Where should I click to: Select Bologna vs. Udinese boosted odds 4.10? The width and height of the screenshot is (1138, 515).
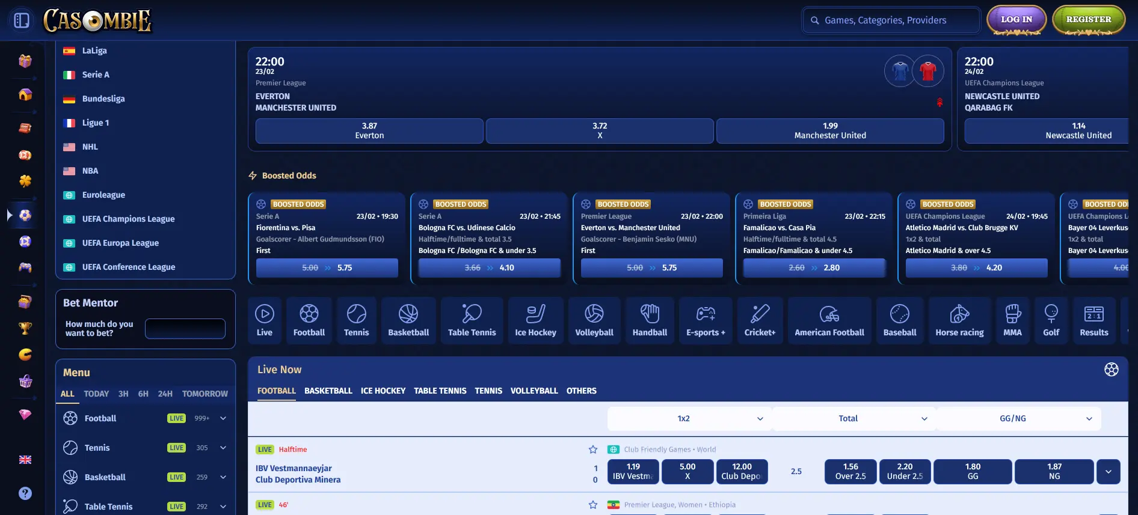click(x=490, y=268)
